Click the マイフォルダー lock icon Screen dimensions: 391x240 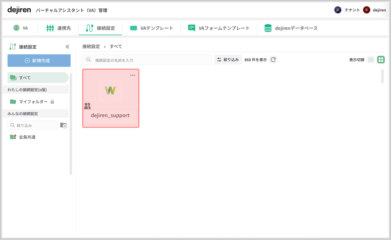point(52,102)
